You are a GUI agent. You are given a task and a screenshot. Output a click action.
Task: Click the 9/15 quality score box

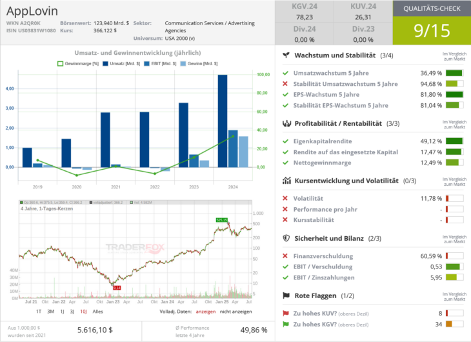click(x=432, y=31)
